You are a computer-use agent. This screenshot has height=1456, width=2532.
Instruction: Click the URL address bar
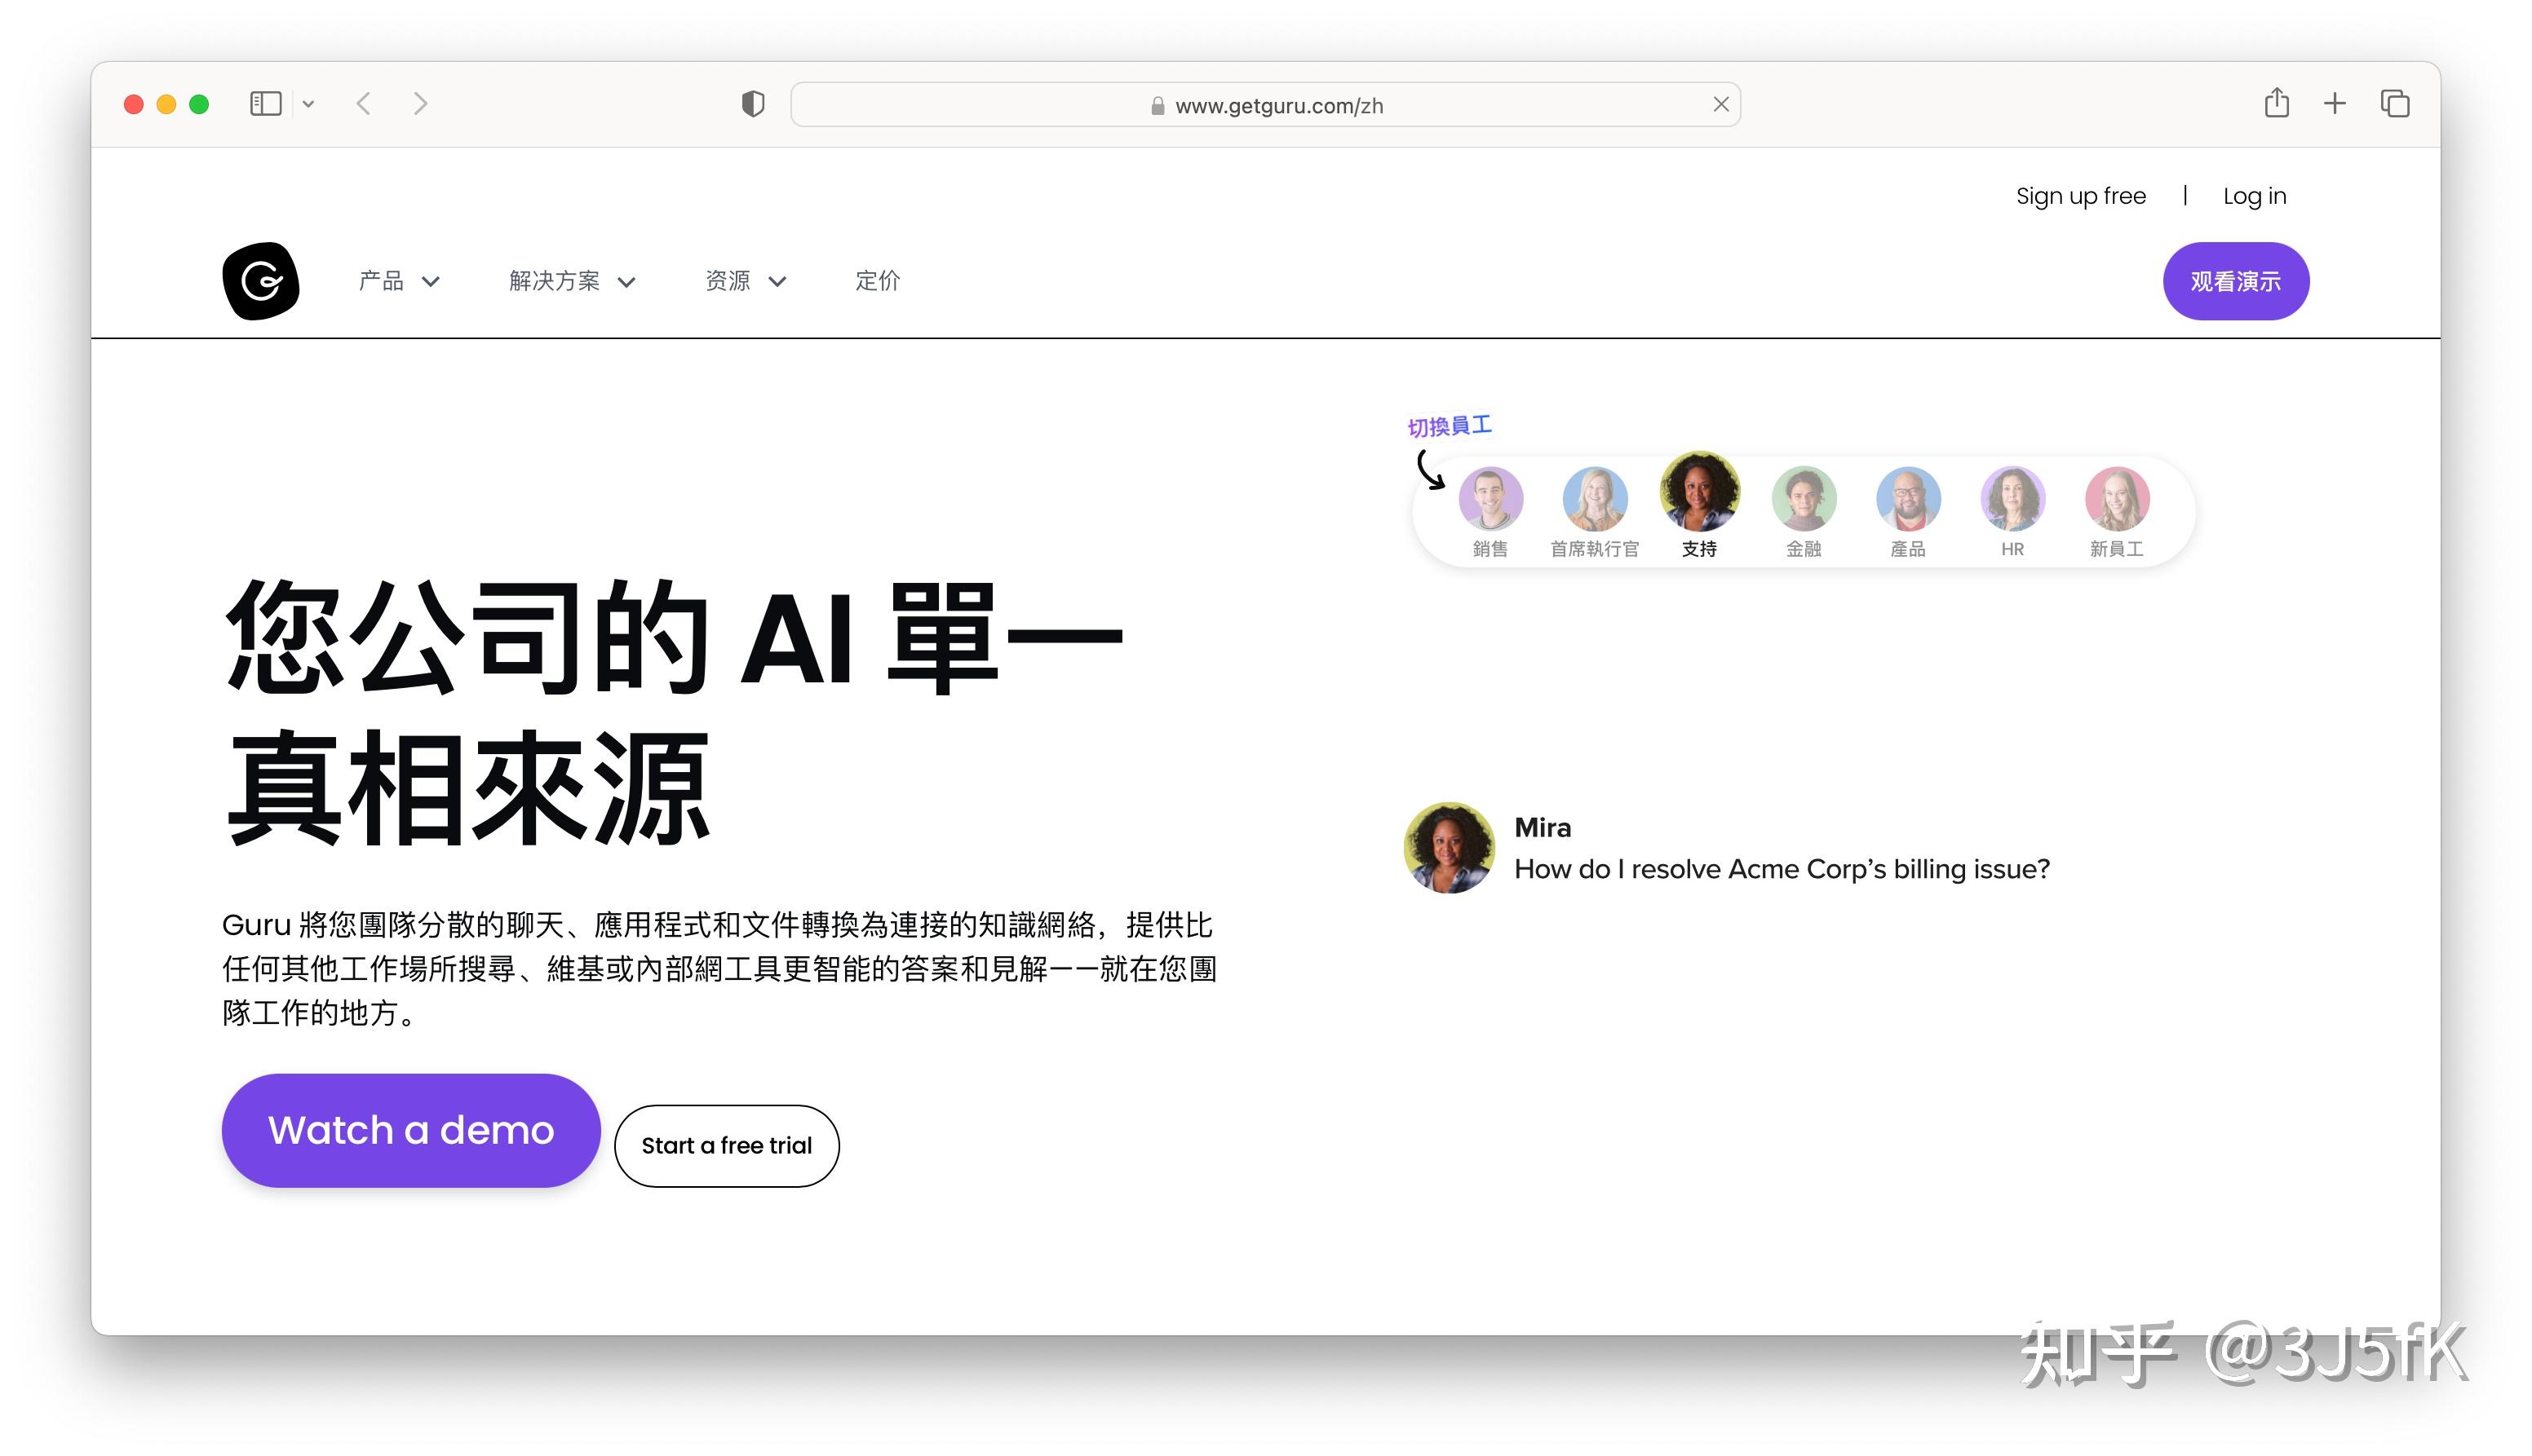click(1265, 105)
